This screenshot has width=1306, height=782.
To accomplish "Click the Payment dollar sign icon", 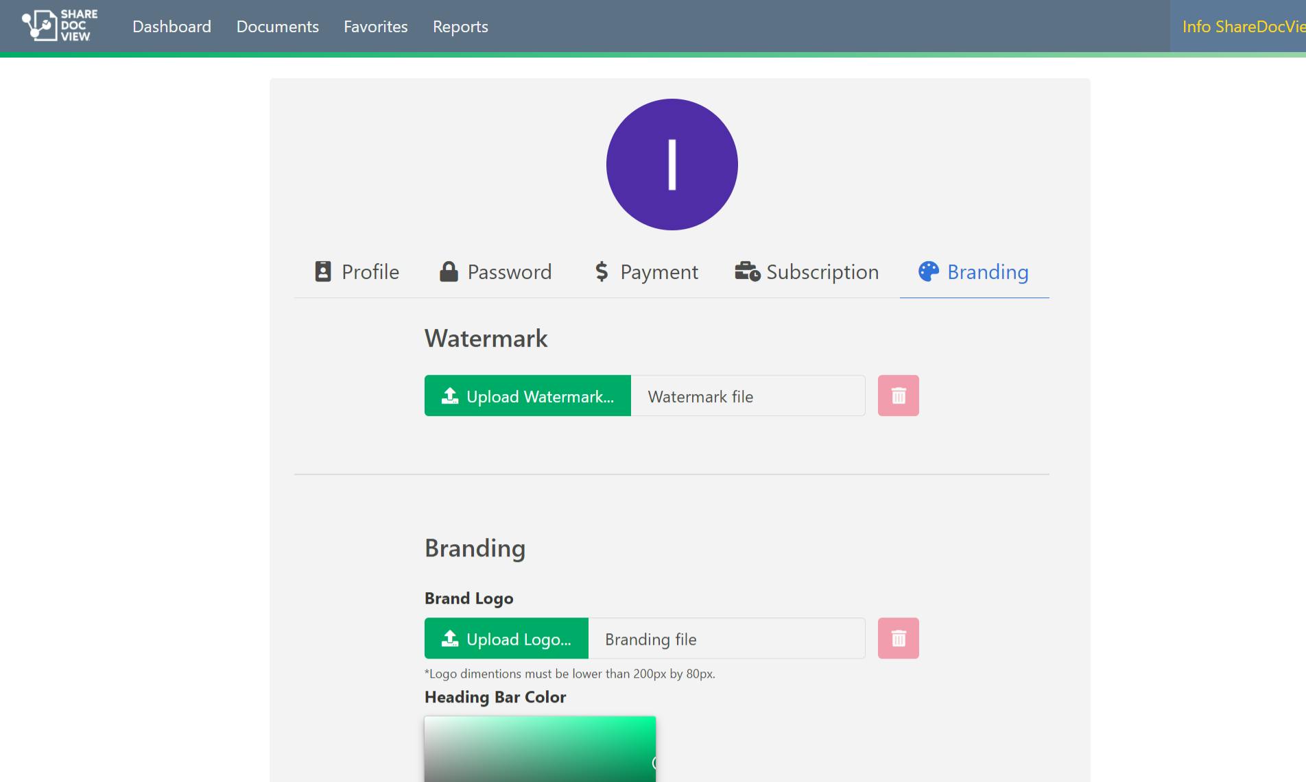I will click(602, 271).
